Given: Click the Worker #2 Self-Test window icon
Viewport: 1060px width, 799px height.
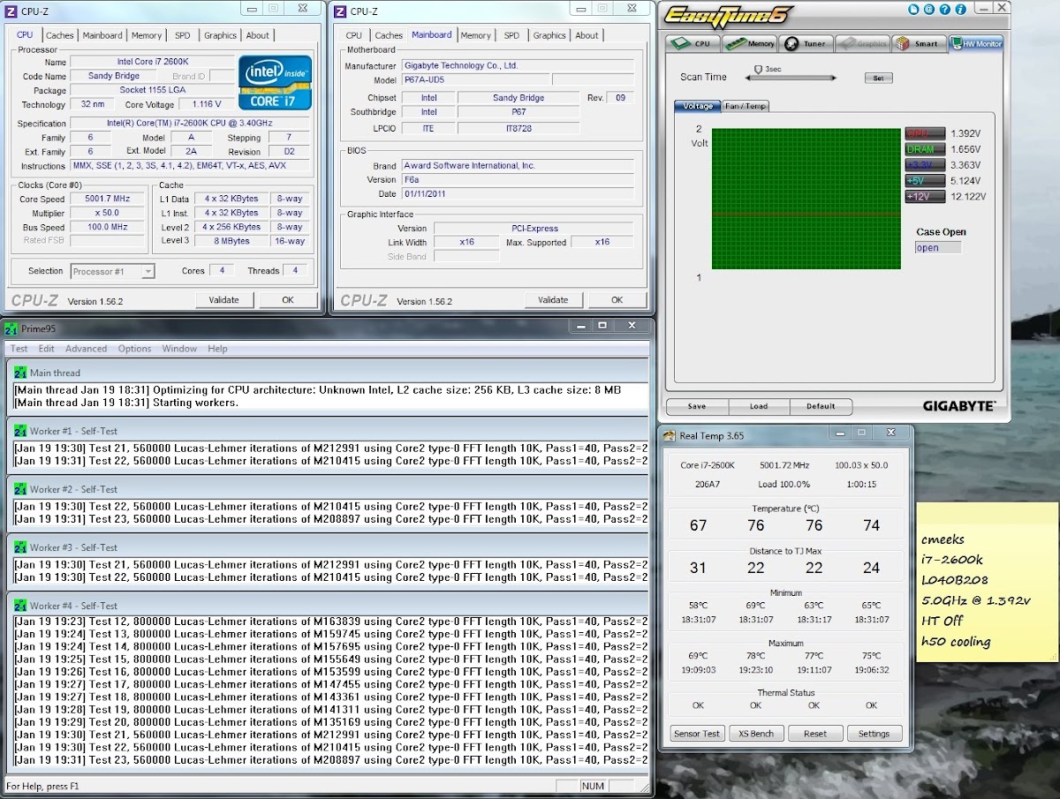Looking at the screenshot, I should (20, 489).
